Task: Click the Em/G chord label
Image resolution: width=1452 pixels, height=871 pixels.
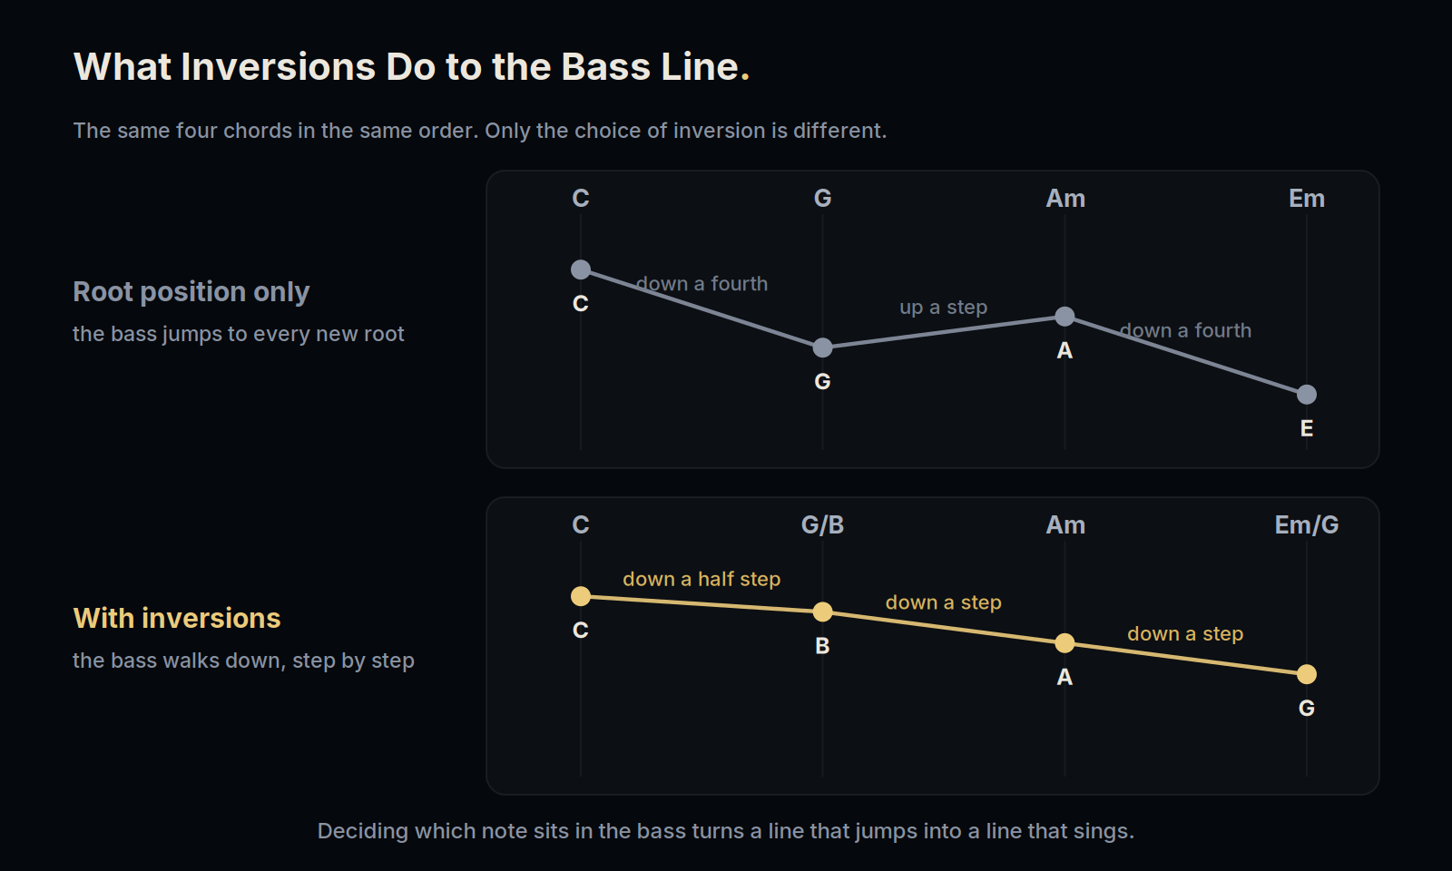Action: tap(1306, 525)
